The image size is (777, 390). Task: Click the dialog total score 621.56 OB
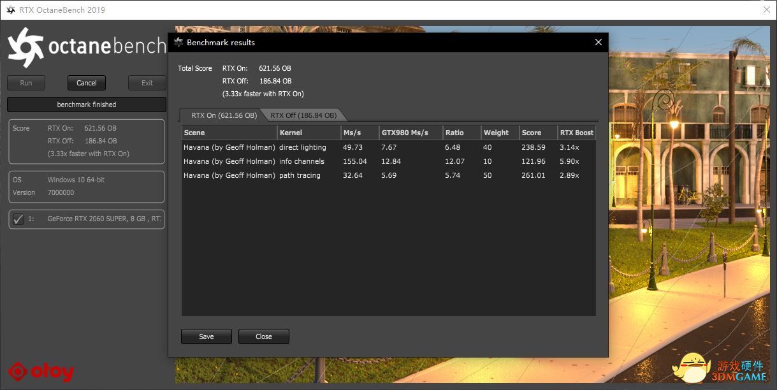[x=275, y=68]
